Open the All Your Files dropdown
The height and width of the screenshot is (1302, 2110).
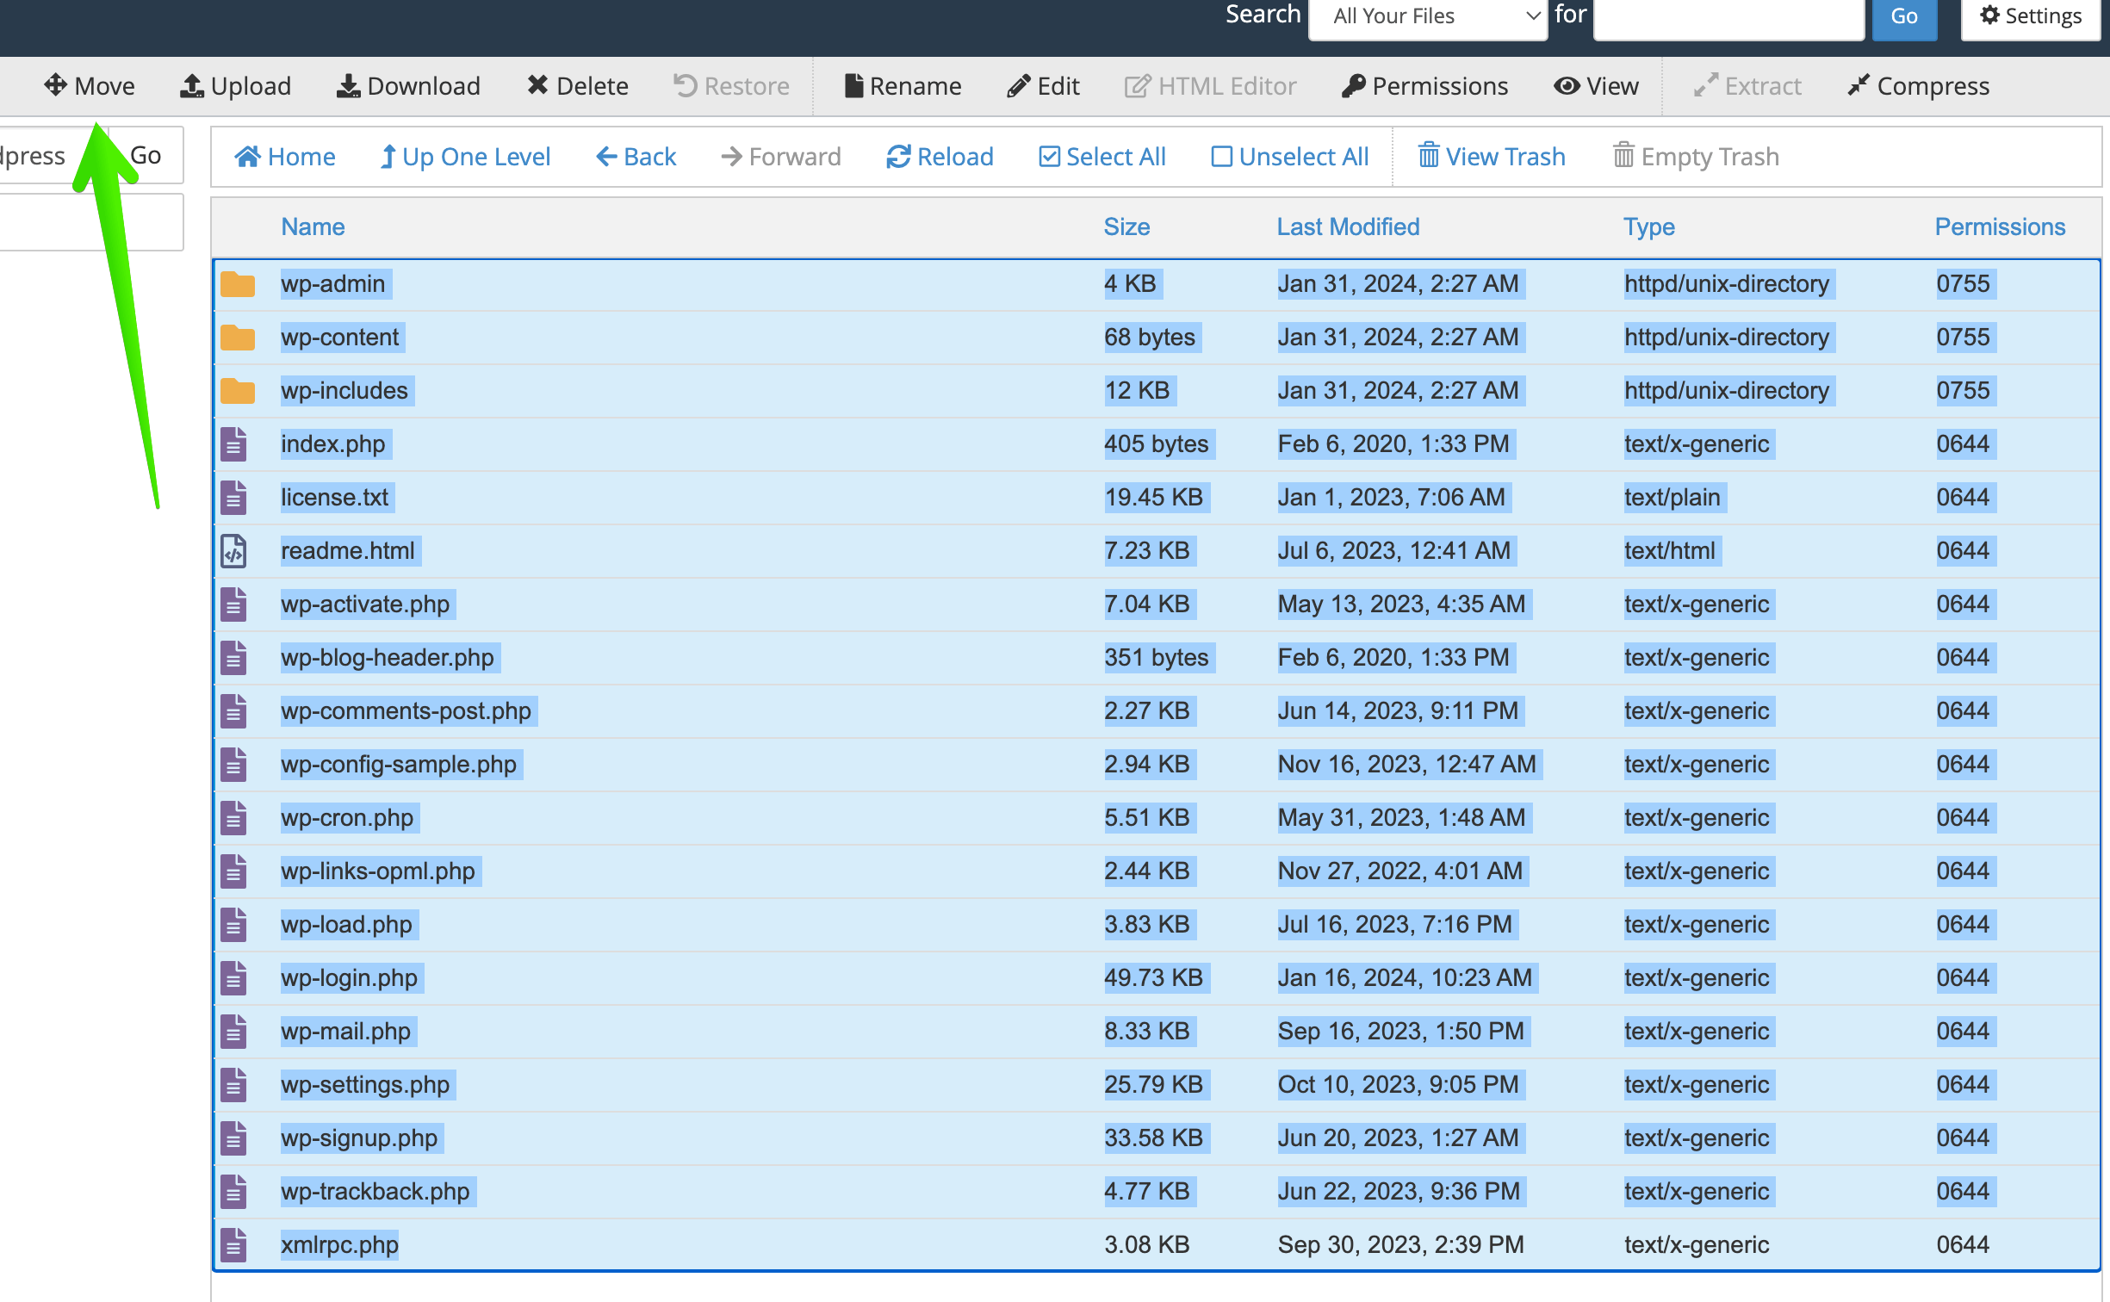(1427, 15)
